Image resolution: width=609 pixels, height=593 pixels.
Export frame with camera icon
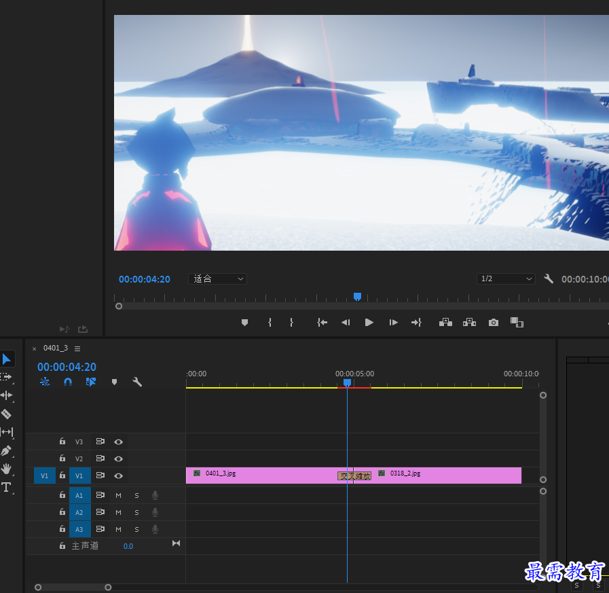pyautogui.click(x=494, y=323)
